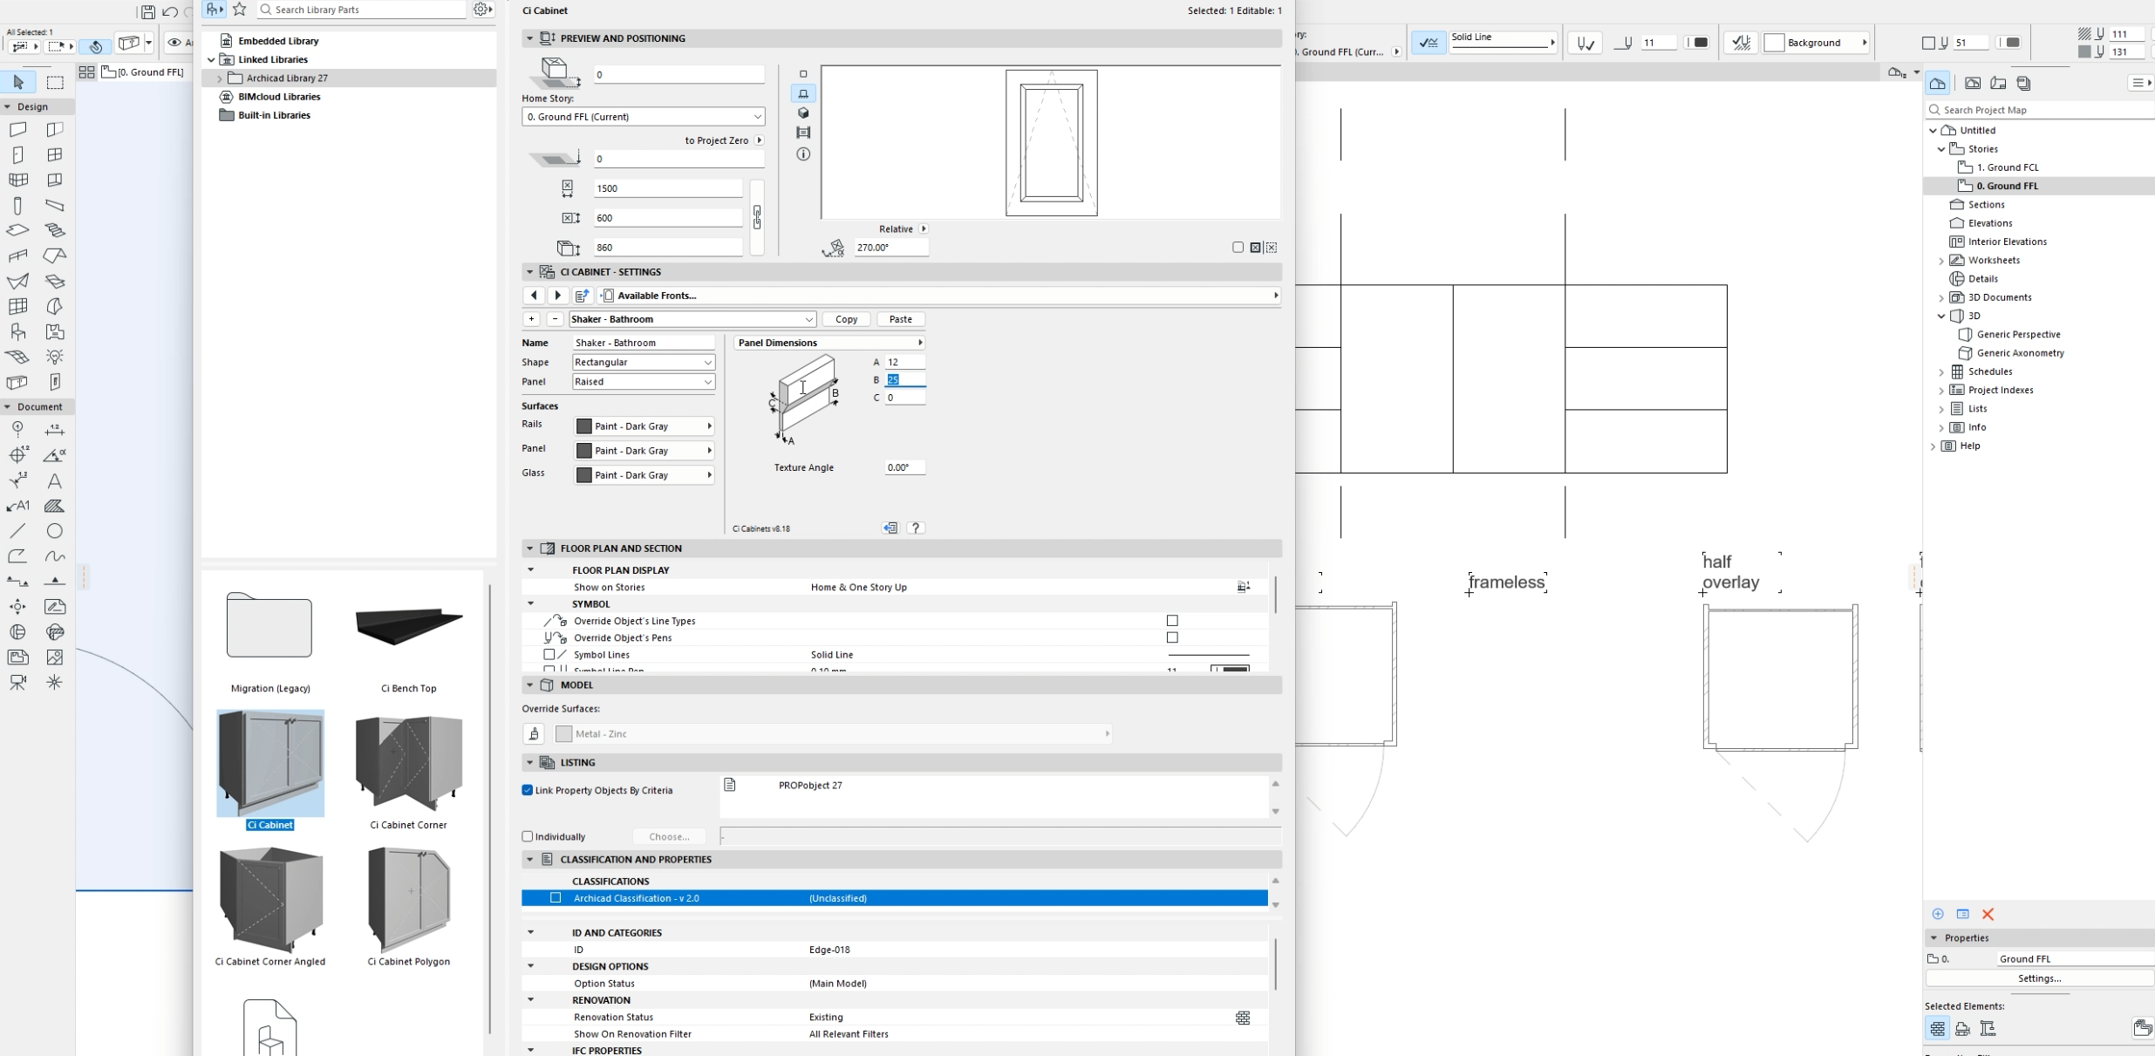The height and width of the screenshot is (1056, 2155).
Task: Go to previous cabinet settings page
Action: coord(534,296)
